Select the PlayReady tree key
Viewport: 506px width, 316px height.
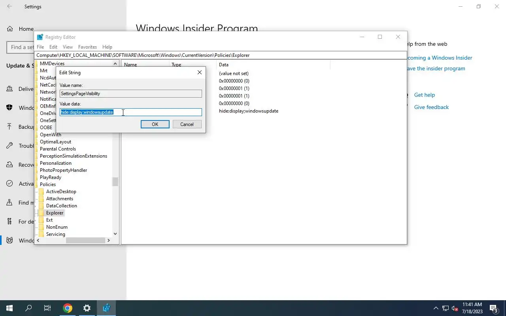coord(51,177)
